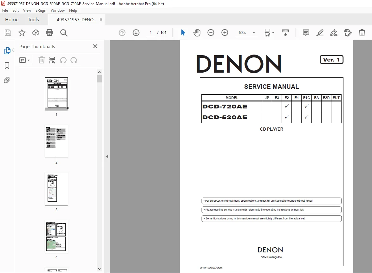Screen dimensions: 372x273
Task: Click the toolbar trash delete icon
Action: [x=362, y=32]
